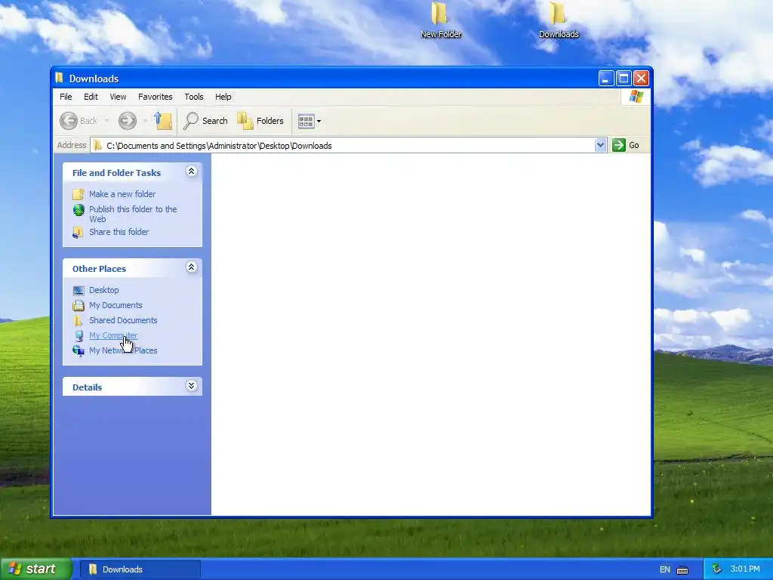Image resolution: width=773 pixels, height=580 pixels.
Task: Click the My Network Places icon
Action: point(79,350)
